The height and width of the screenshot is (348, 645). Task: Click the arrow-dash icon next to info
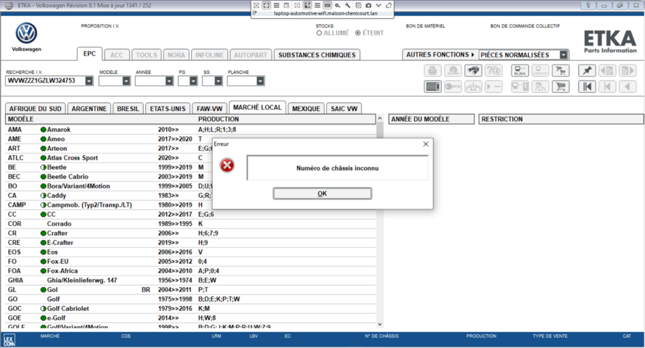[493, 86]
